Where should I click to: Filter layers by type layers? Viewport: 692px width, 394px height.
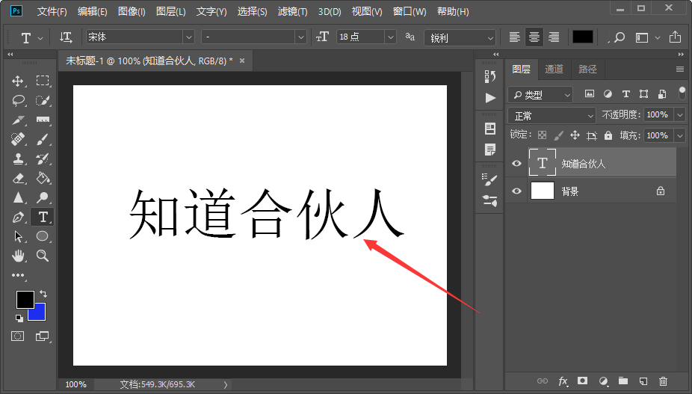[625, 93]
